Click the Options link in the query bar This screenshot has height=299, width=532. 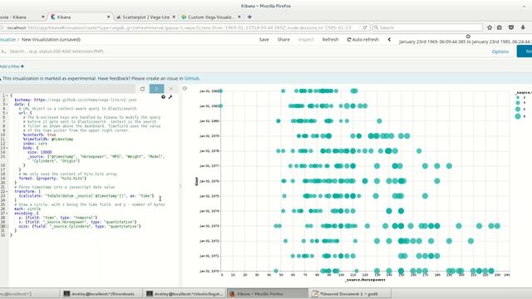[x=500, y=51]
